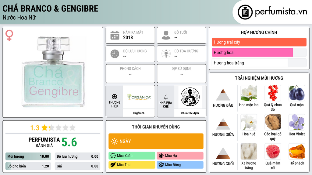Click the Hương trái cây accord bar
This screenshot has height=175, width=312.
[x=259, y=42]
